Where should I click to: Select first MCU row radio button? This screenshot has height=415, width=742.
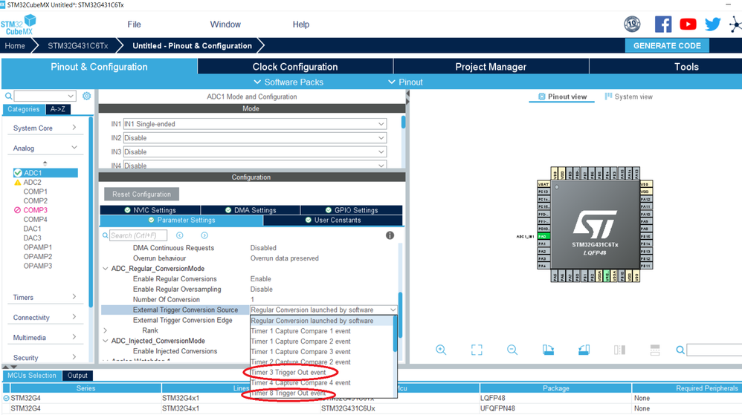(x=6, y=398)
